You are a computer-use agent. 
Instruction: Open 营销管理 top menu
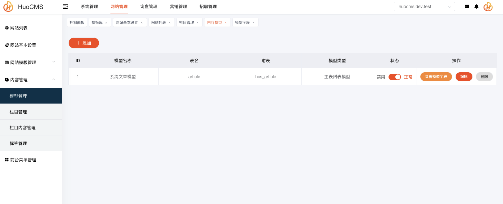tap(178, 6)
